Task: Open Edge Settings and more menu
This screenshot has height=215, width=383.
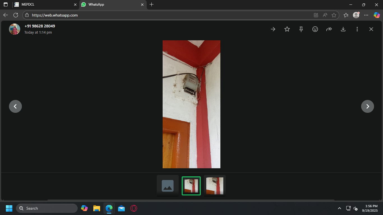Action: click(366, 15)
